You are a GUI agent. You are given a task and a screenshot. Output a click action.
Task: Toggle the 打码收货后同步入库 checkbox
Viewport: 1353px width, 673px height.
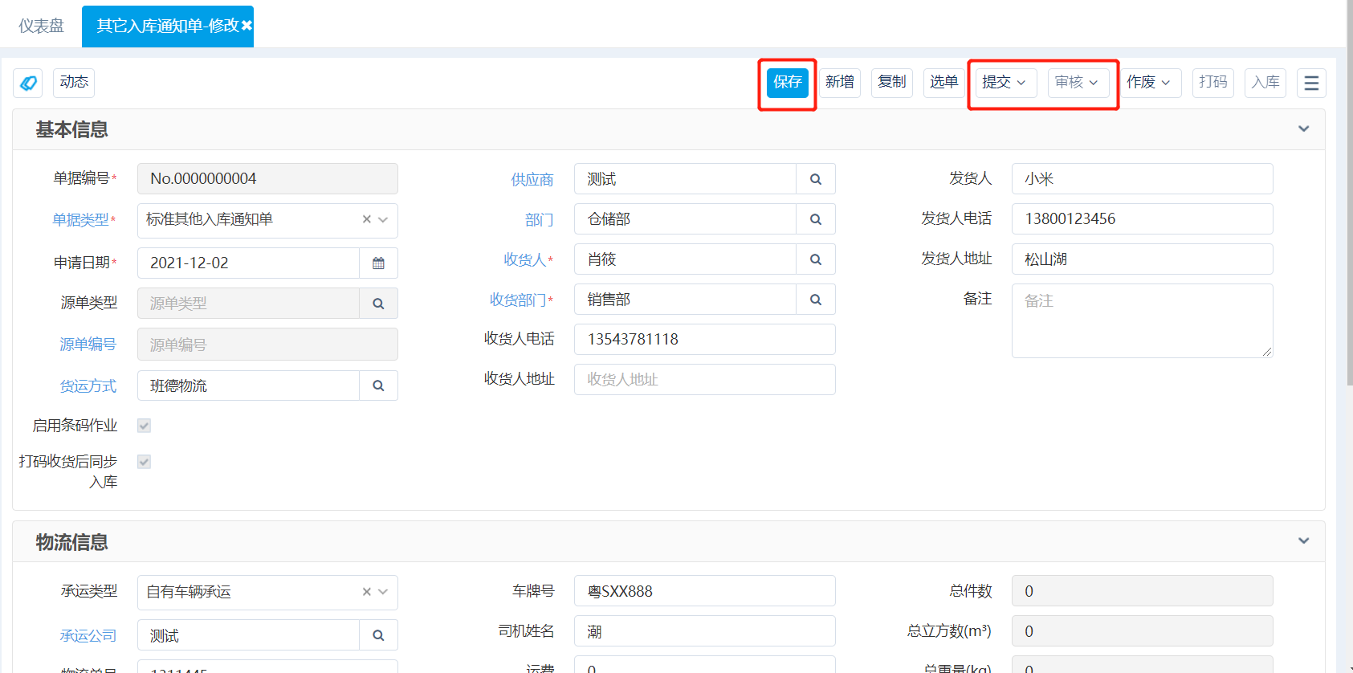145,462
